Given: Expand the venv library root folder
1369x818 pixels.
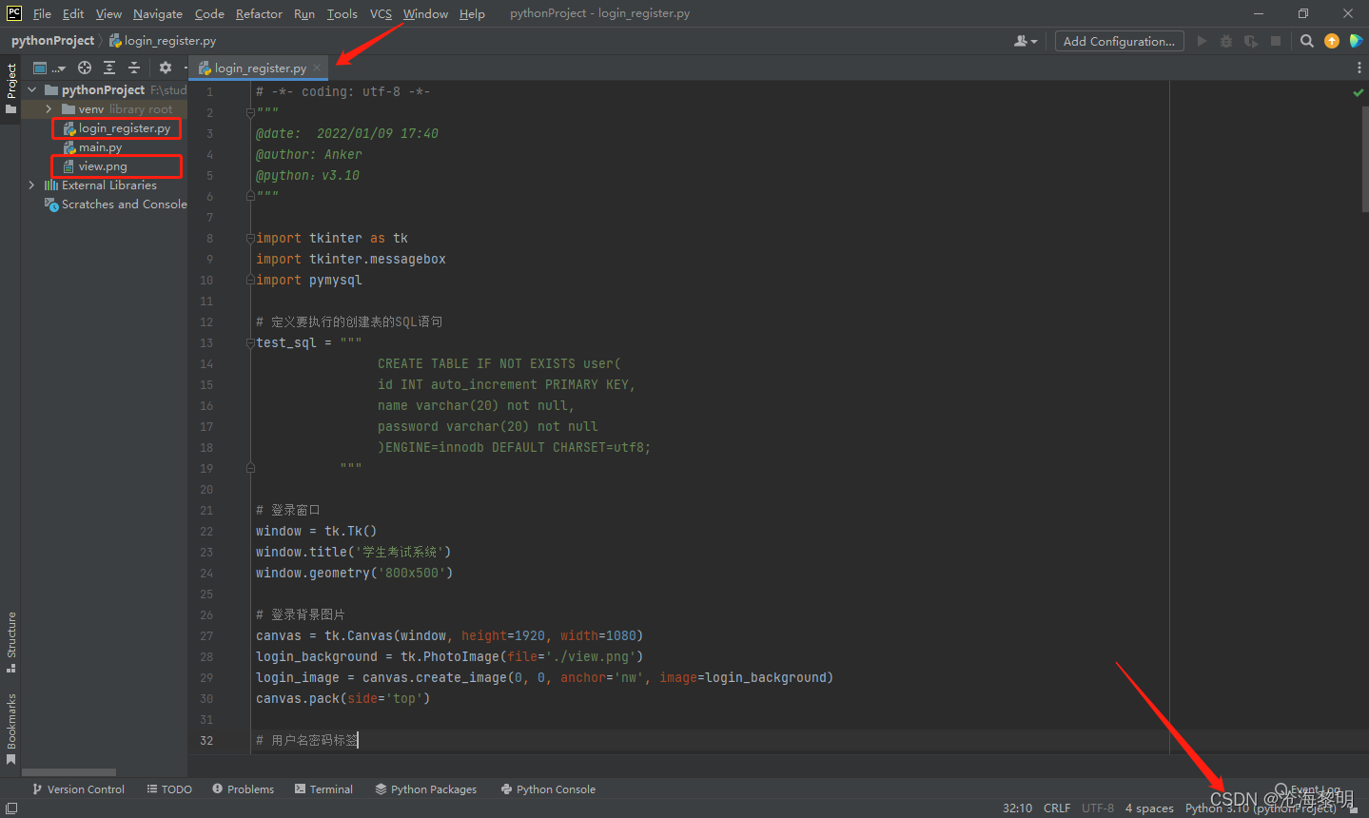Looking at the screenshot, I should (48, 108).
